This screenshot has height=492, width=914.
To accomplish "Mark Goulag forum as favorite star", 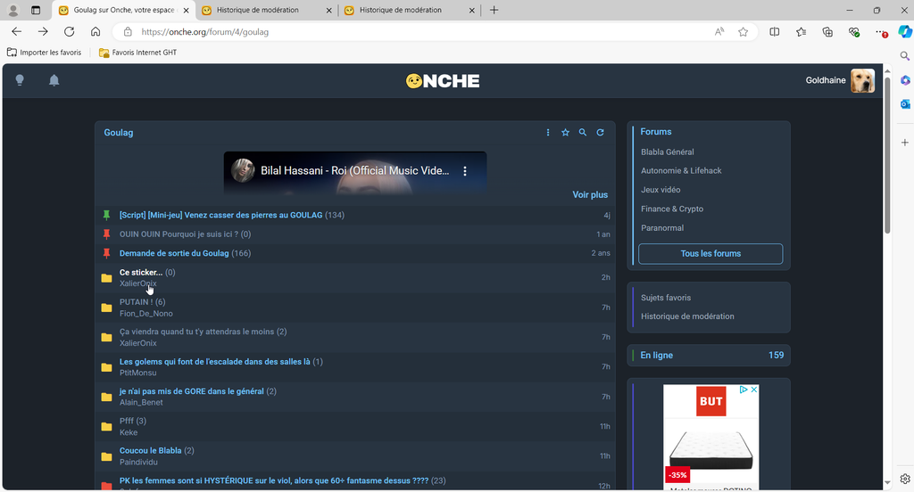I will [565, 133].
